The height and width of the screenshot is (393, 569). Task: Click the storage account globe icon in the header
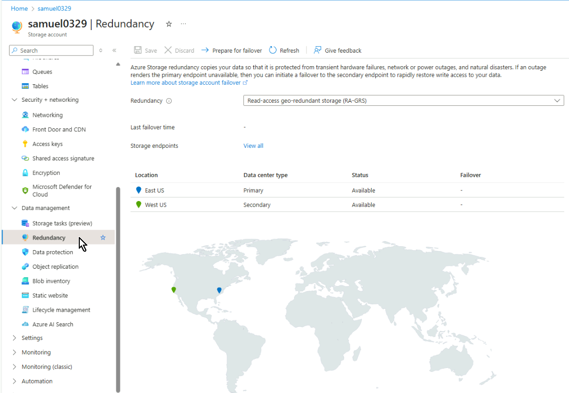point(17,27)
